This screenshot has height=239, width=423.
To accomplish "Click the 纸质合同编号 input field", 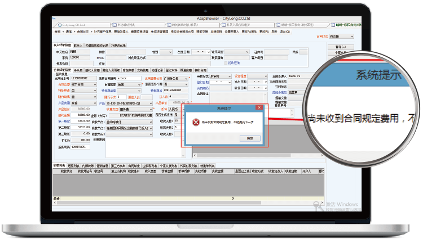I will pyautogui.click(x=129, y=78).
